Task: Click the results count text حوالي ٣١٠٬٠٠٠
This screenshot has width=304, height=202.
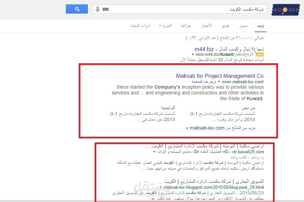Action: [x=225, y=38]
